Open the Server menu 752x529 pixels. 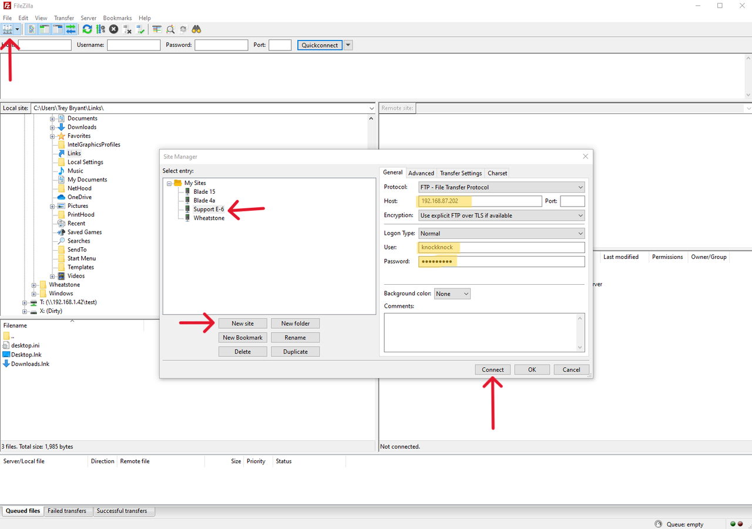[89, 18]
